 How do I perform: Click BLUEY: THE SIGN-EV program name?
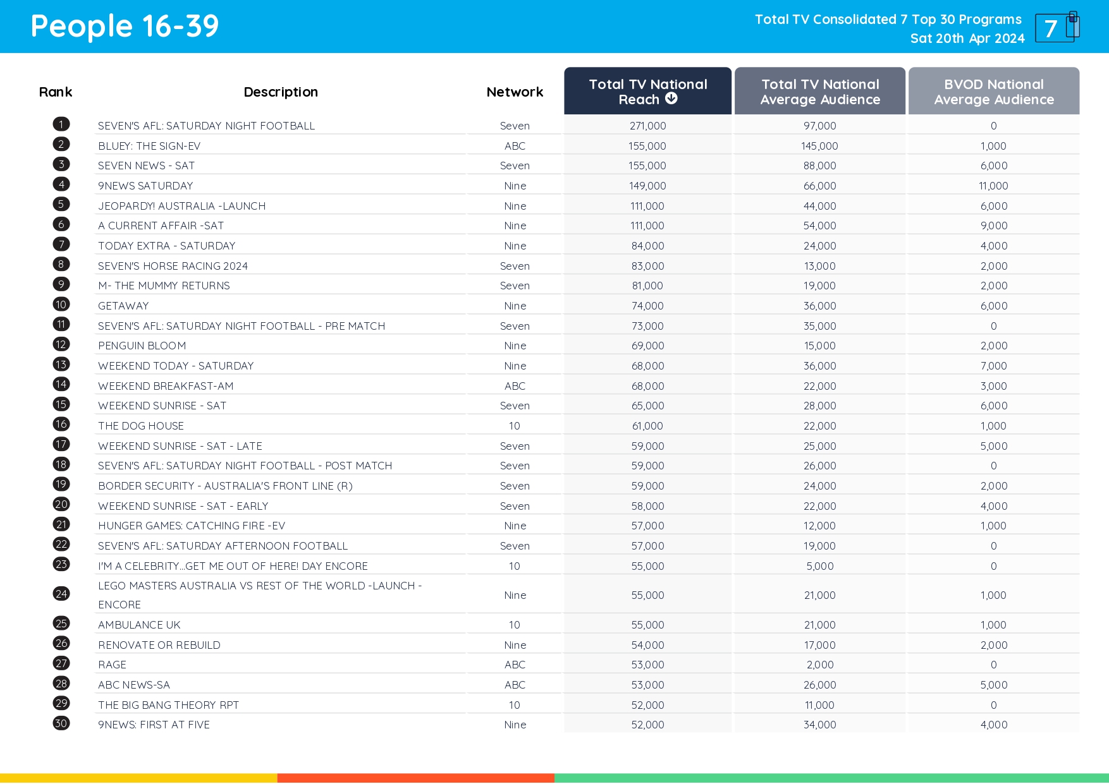tap(149, 146)
